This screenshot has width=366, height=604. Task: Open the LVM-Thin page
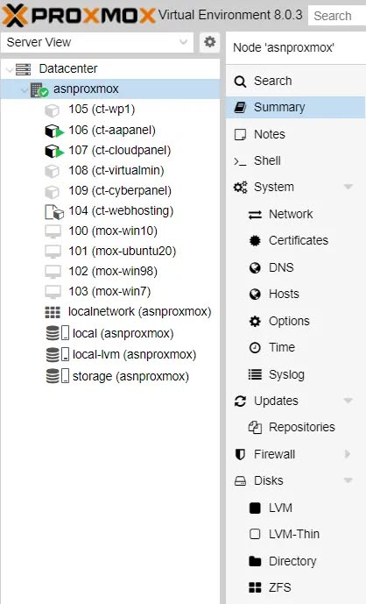pos(295,534)
